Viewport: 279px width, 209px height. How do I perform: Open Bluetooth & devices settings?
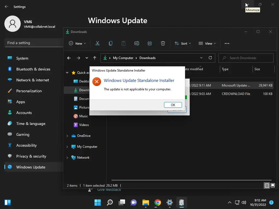(34, 69)
